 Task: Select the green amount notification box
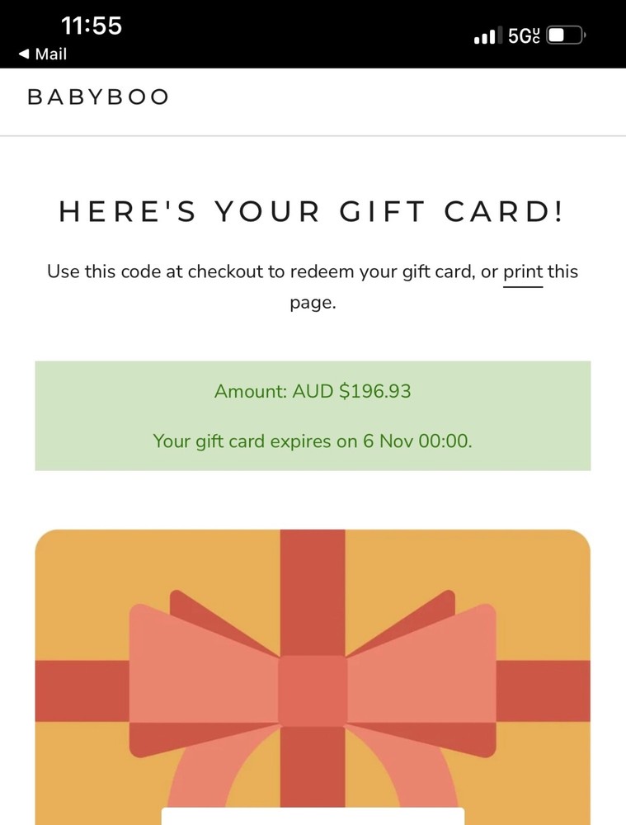[x=313, y=415]
